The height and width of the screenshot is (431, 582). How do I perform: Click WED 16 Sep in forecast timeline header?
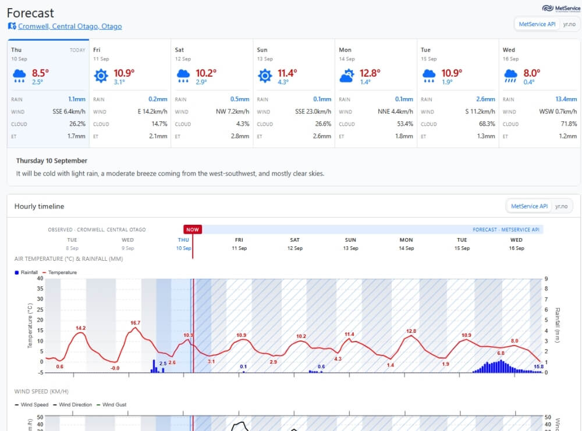pyautogui.click(x=516, y=244)
